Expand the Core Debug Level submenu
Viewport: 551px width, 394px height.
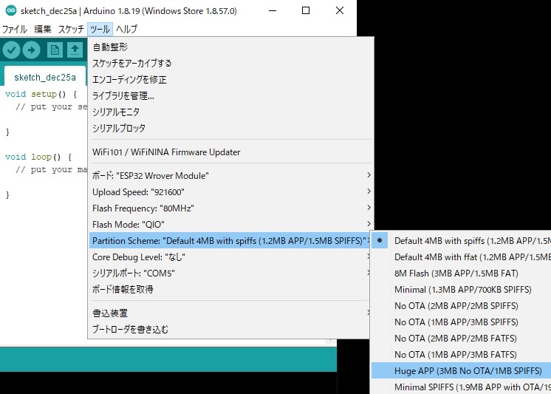tap(230, 257)
